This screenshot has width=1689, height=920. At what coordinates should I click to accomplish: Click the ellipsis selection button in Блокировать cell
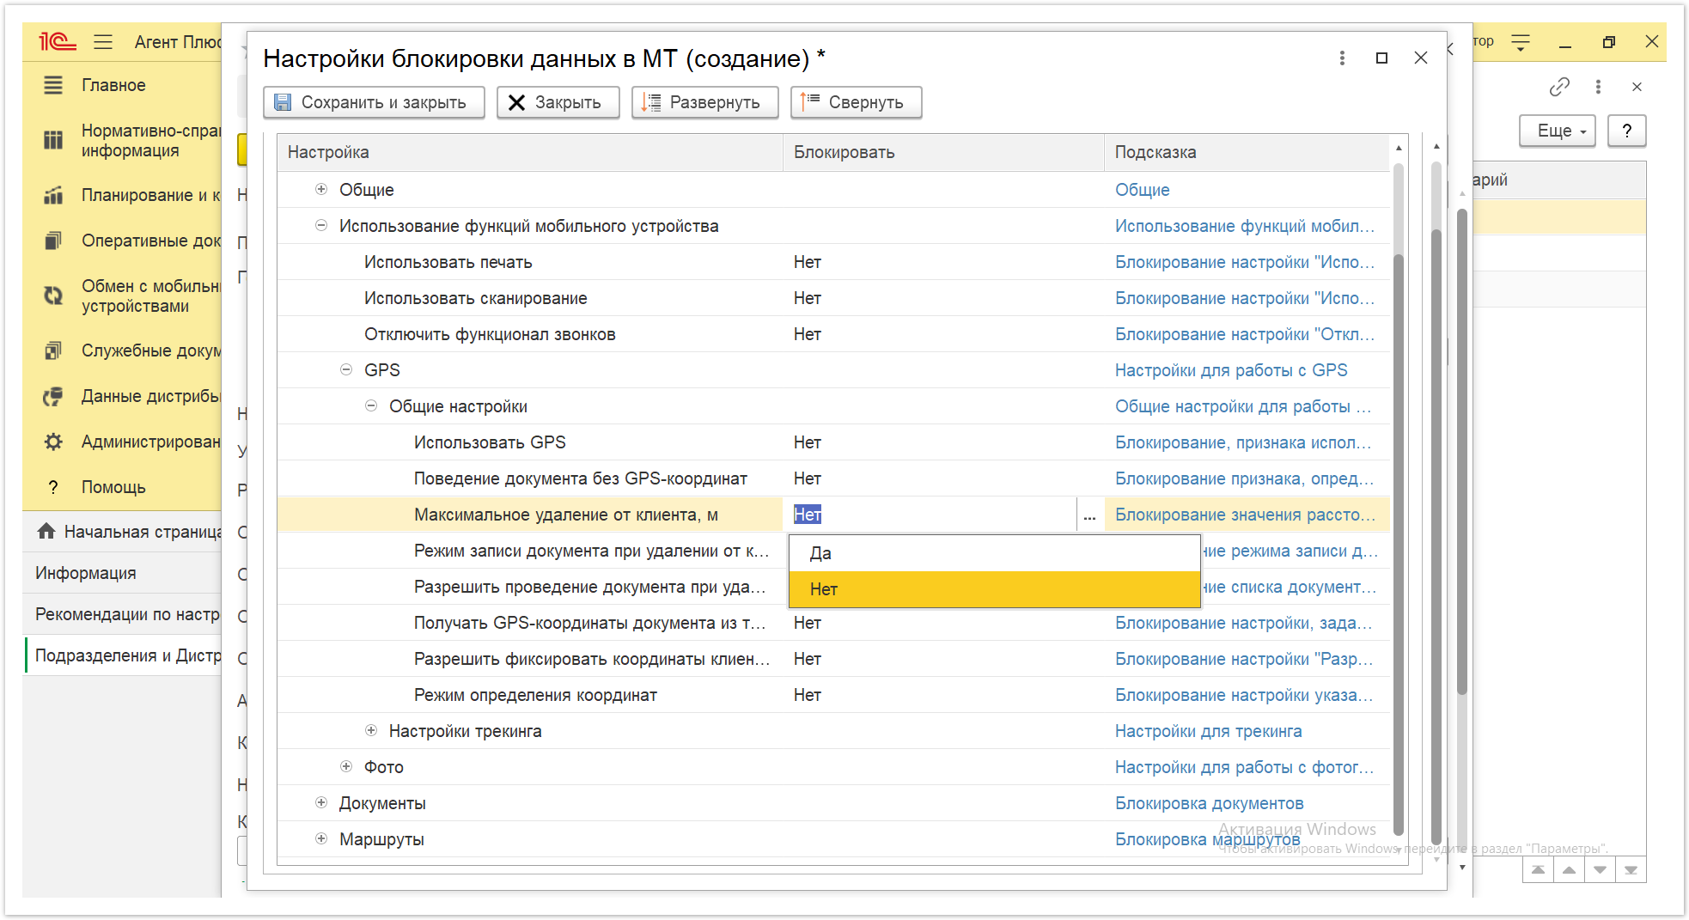[1089, 515]
